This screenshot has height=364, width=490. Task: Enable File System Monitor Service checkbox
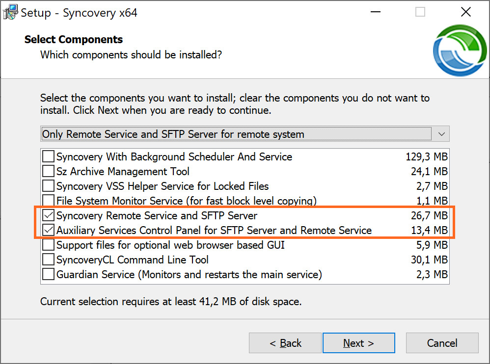tap(48, 201)
